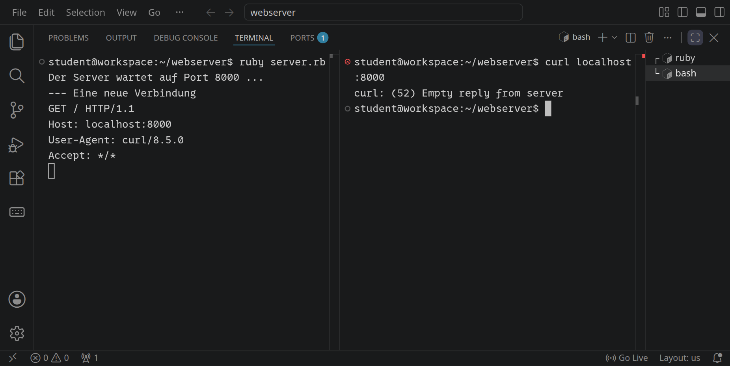Screen dimensions: 730x366
Task: Click the Go Live button
Action: click(627, 358)
